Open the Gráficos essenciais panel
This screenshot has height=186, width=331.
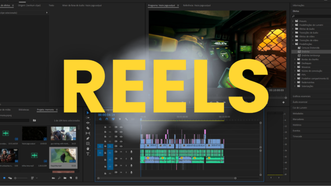tap(301, 96)
